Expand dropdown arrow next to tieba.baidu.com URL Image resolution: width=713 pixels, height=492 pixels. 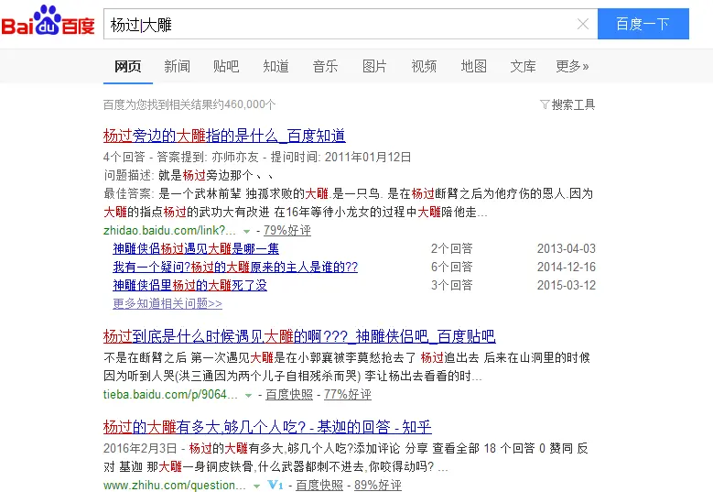pos(248,396)
